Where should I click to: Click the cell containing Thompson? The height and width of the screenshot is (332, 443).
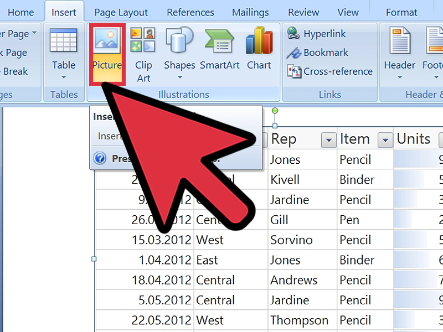(x=302, y=320)
